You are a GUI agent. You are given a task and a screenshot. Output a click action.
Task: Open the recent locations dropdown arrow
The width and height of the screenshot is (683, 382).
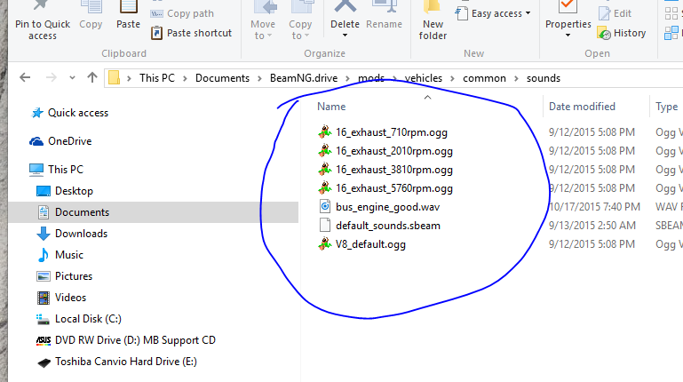(x=72, y=78)
